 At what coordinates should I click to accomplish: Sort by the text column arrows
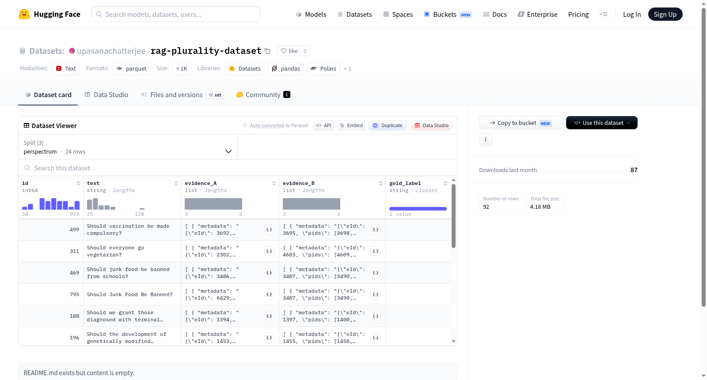point(176,183)
